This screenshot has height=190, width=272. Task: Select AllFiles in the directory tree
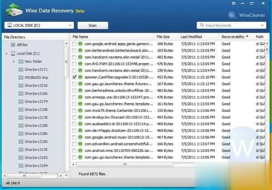click(x=22, y=45)
